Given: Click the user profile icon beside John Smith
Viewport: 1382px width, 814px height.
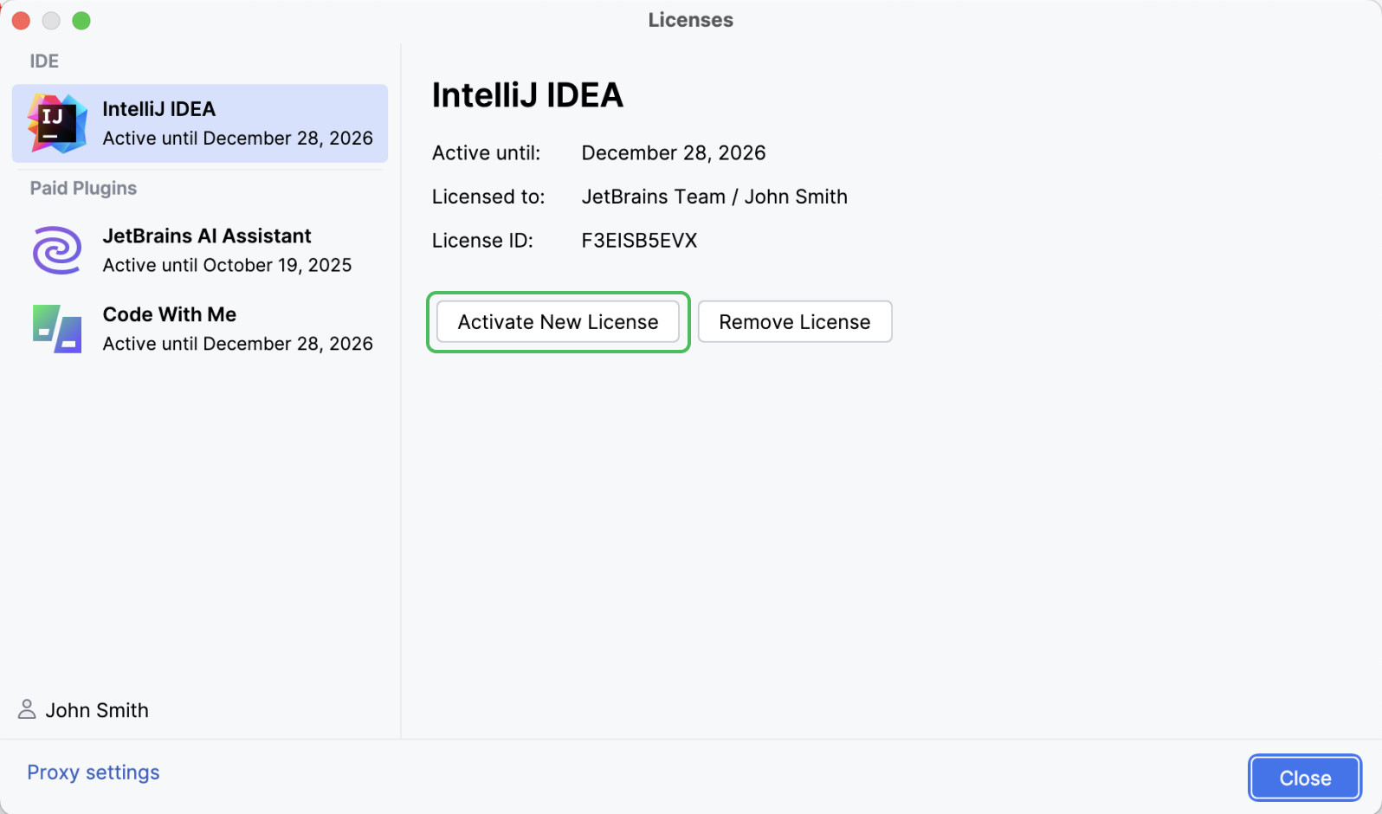Looking at the screenshot, I should pyautogui.click(x=27, y=710).
